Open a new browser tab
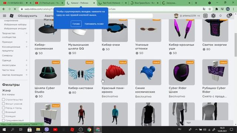 coord(196,3)
